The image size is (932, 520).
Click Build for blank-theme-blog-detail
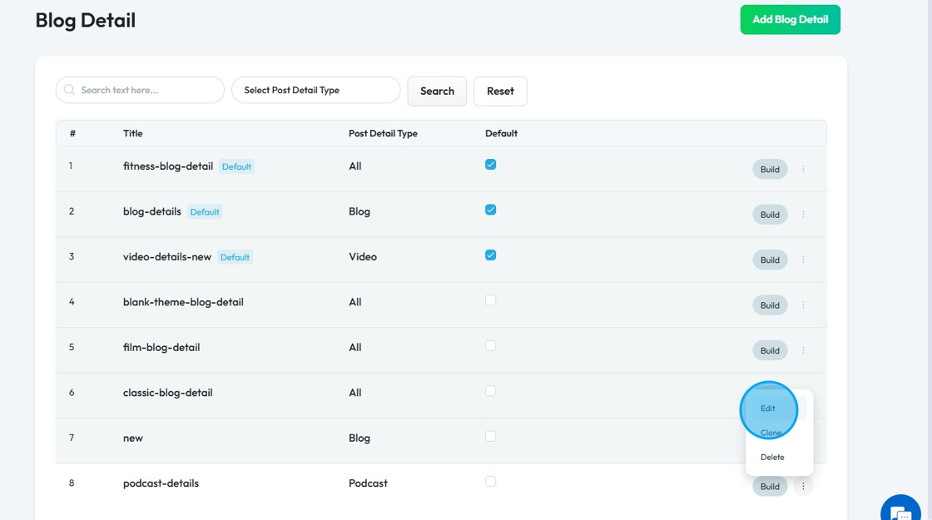coord(770,305)
